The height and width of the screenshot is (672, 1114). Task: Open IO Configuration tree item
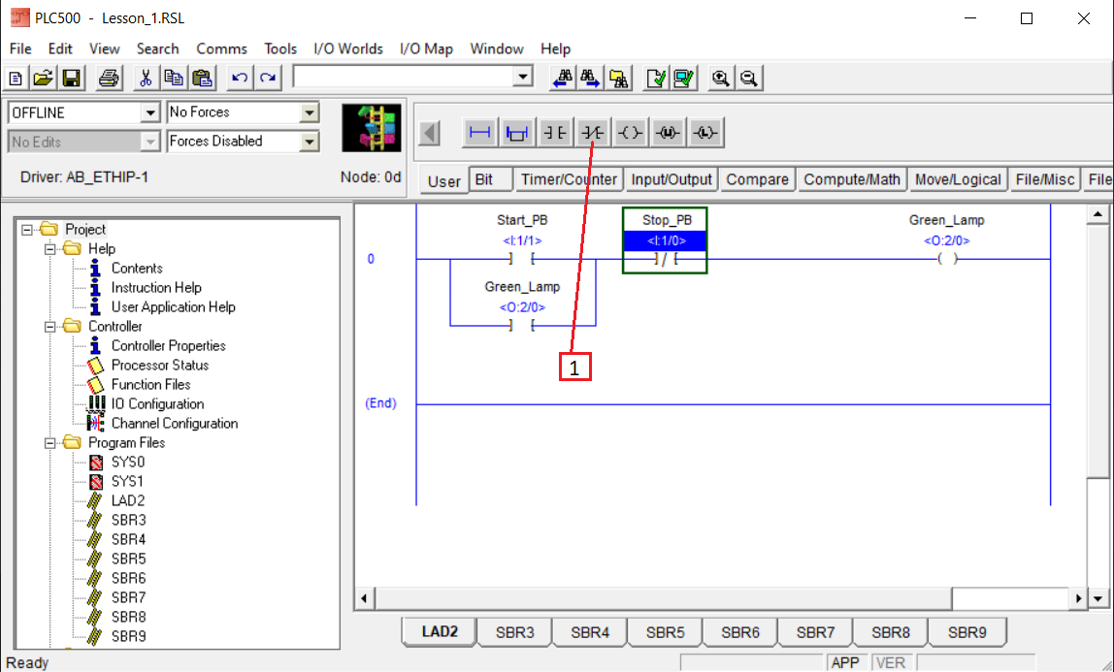click(x=157, y=403)
